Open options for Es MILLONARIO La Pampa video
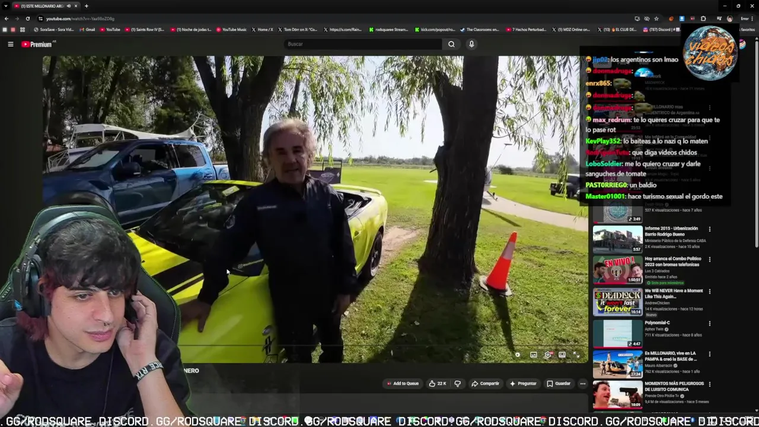 click(709, 354)
